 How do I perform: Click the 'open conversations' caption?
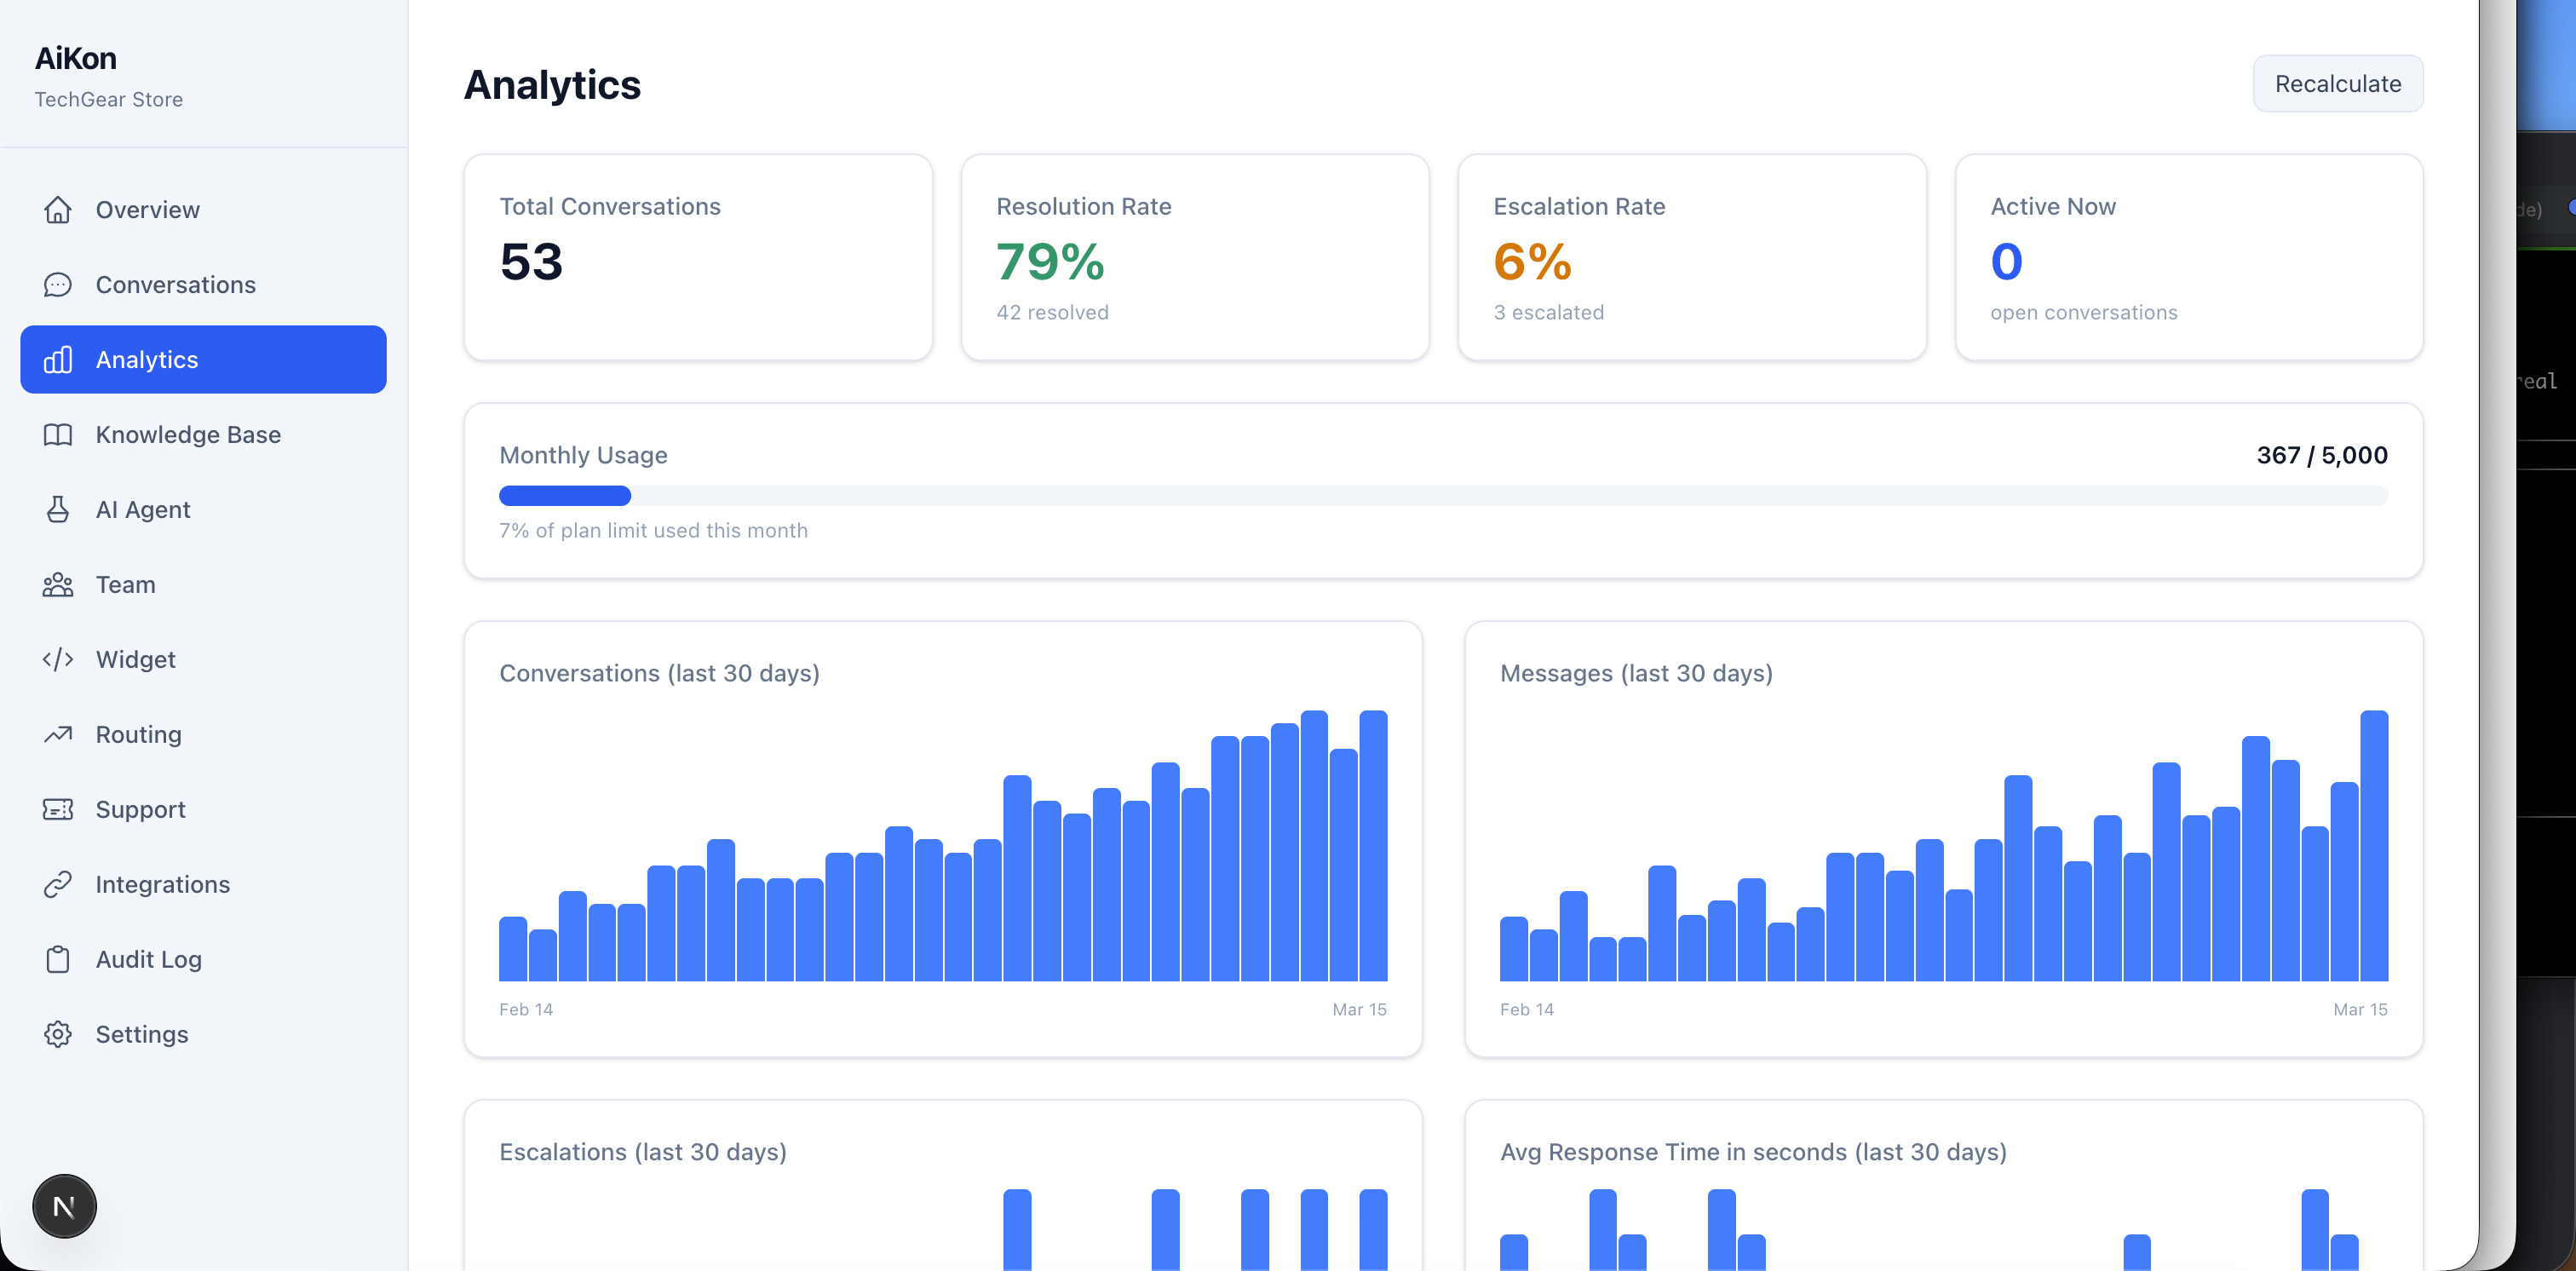coord(2083,312)
